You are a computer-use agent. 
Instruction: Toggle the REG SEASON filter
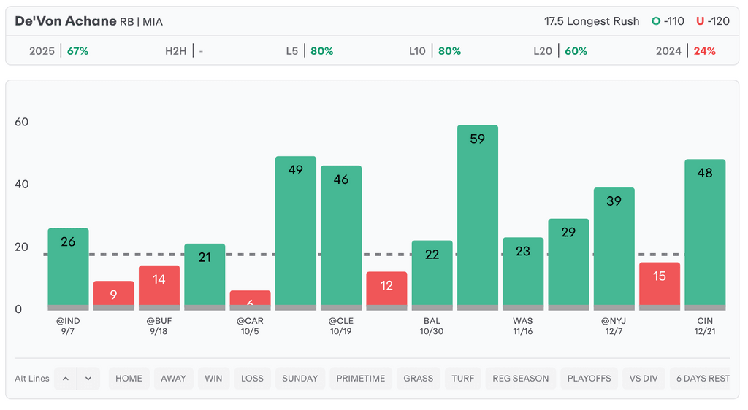click(x=521, y=379)
